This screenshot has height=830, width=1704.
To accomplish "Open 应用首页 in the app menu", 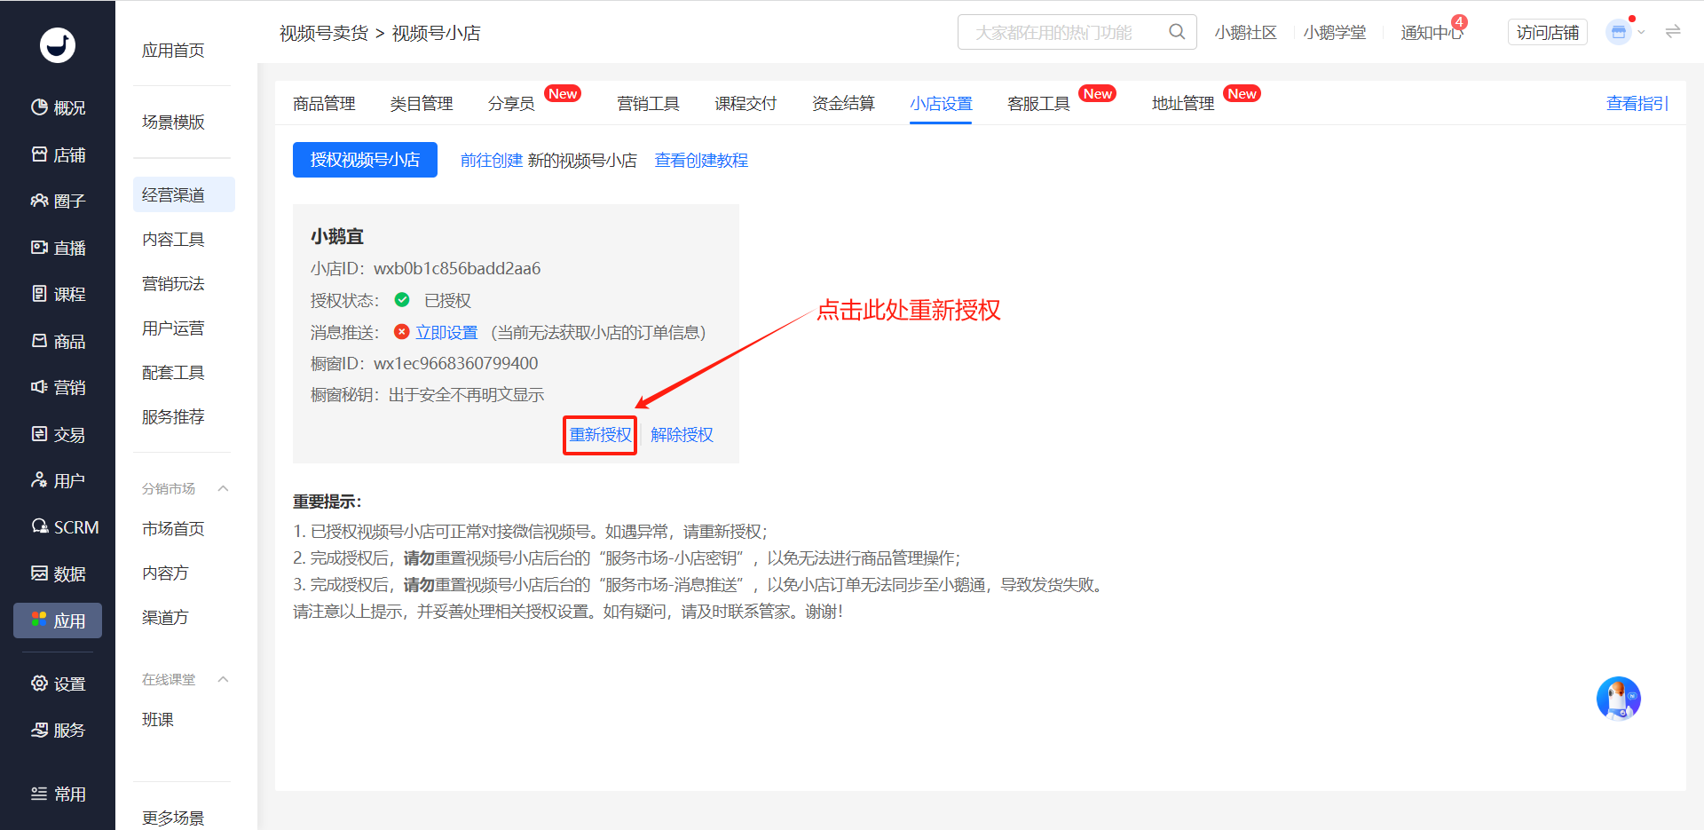I will (173, 51).
